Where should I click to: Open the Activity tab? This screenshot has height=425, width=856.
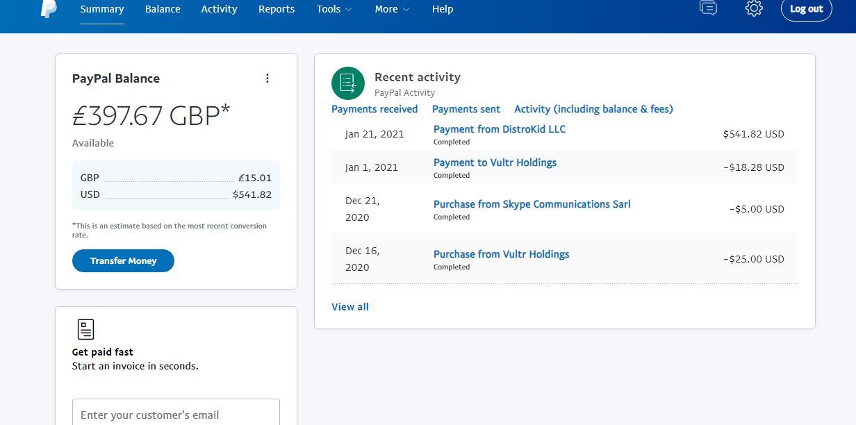click(219, 9)
